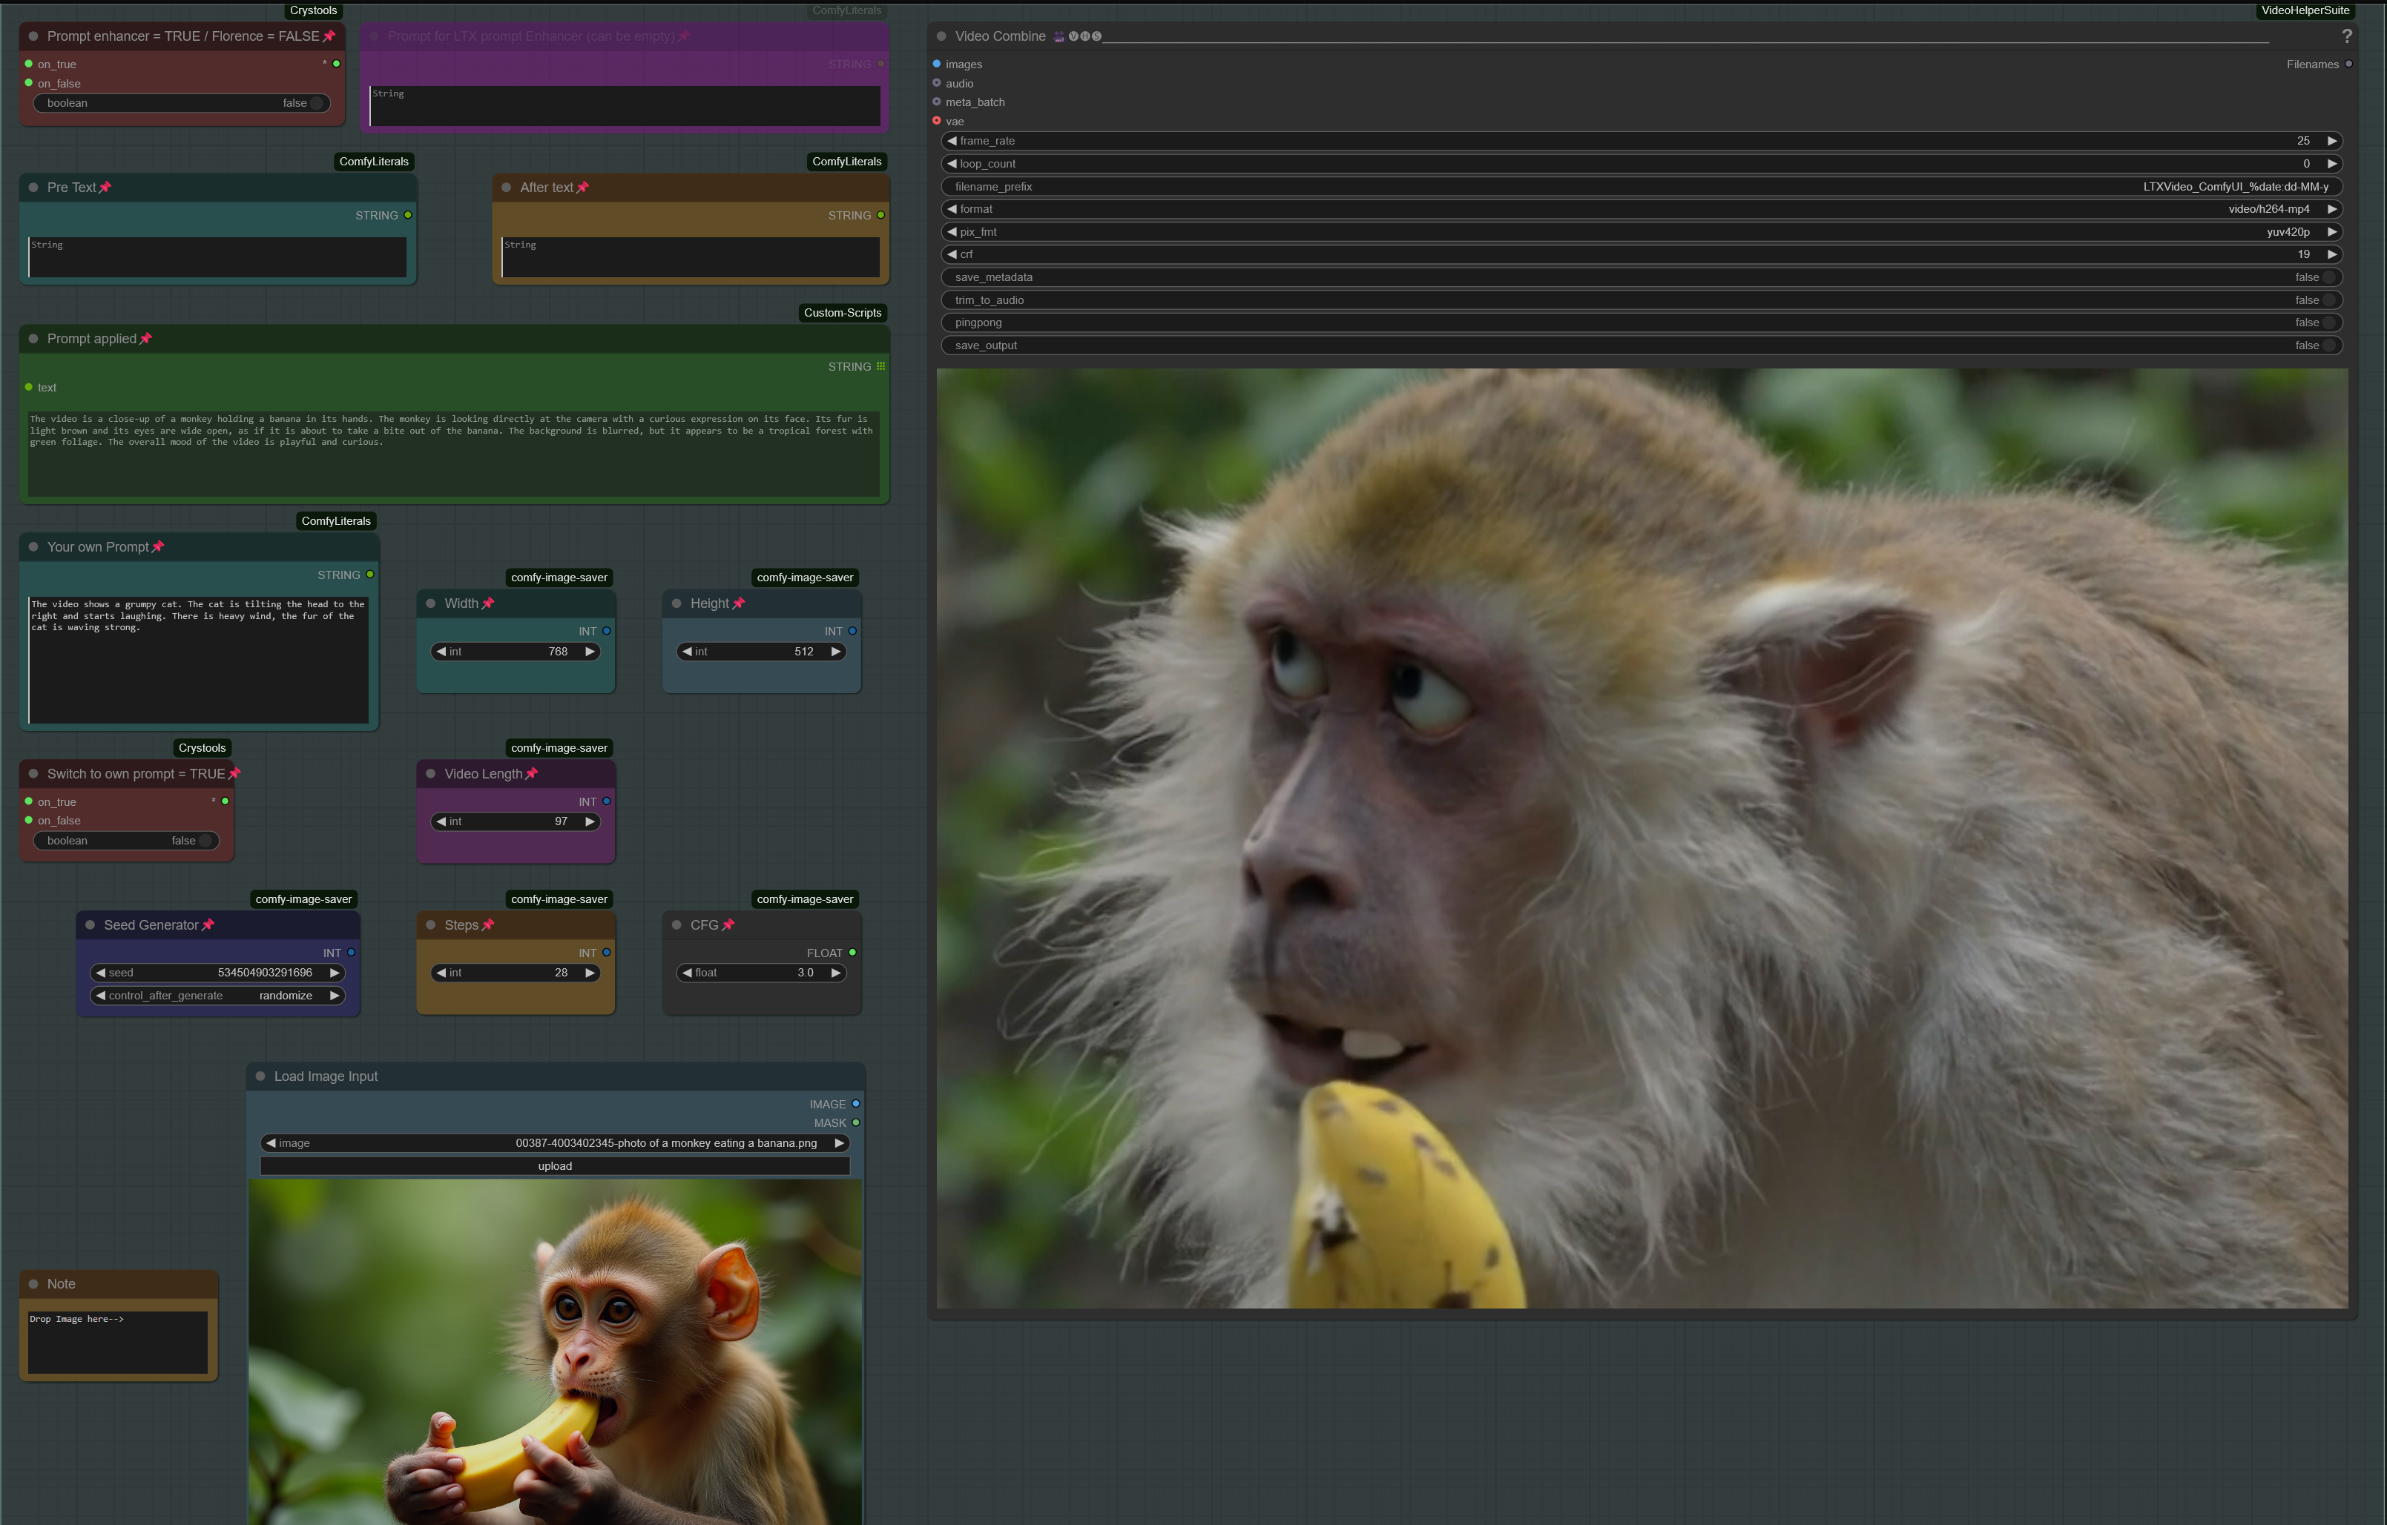
Task: Click the frame_rate slider field
Action: coord(1641,141)
